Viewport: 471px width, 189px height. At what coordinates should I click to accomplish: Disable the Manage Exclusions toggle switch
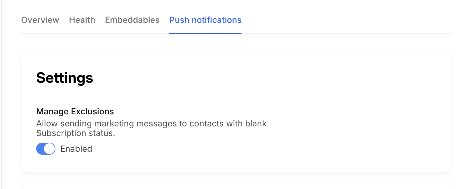pos(46,149)
